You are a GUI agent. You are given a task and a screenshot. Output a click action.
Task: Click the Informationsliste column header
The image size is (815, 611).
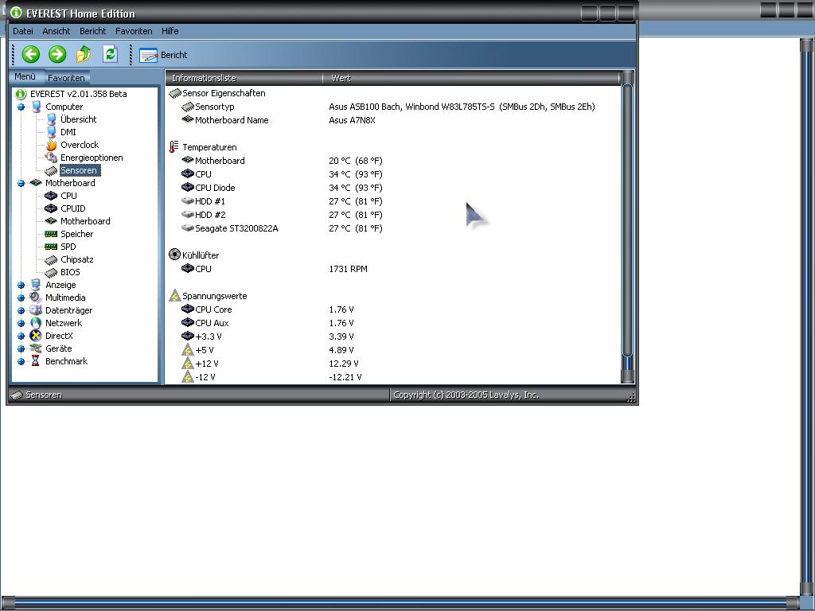tap(244, 78)
